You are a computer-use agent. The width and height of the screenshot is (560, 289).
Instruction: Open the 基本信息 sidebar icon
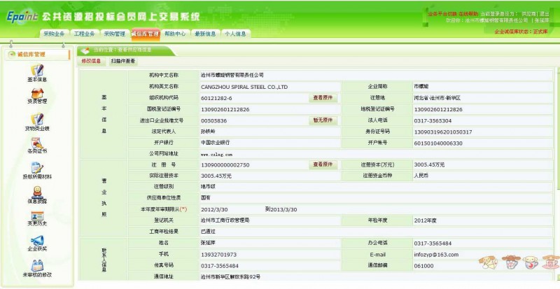pyautogui.click(x=37, y=71)
